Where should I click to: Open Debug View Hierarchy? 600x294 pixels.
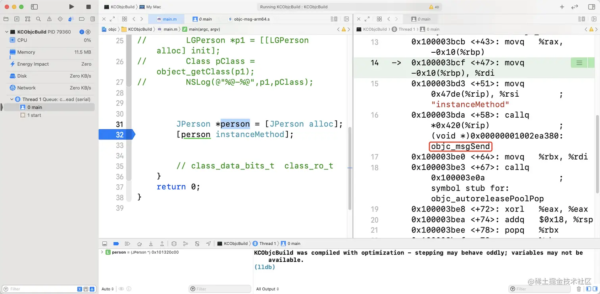click(174, 244)
